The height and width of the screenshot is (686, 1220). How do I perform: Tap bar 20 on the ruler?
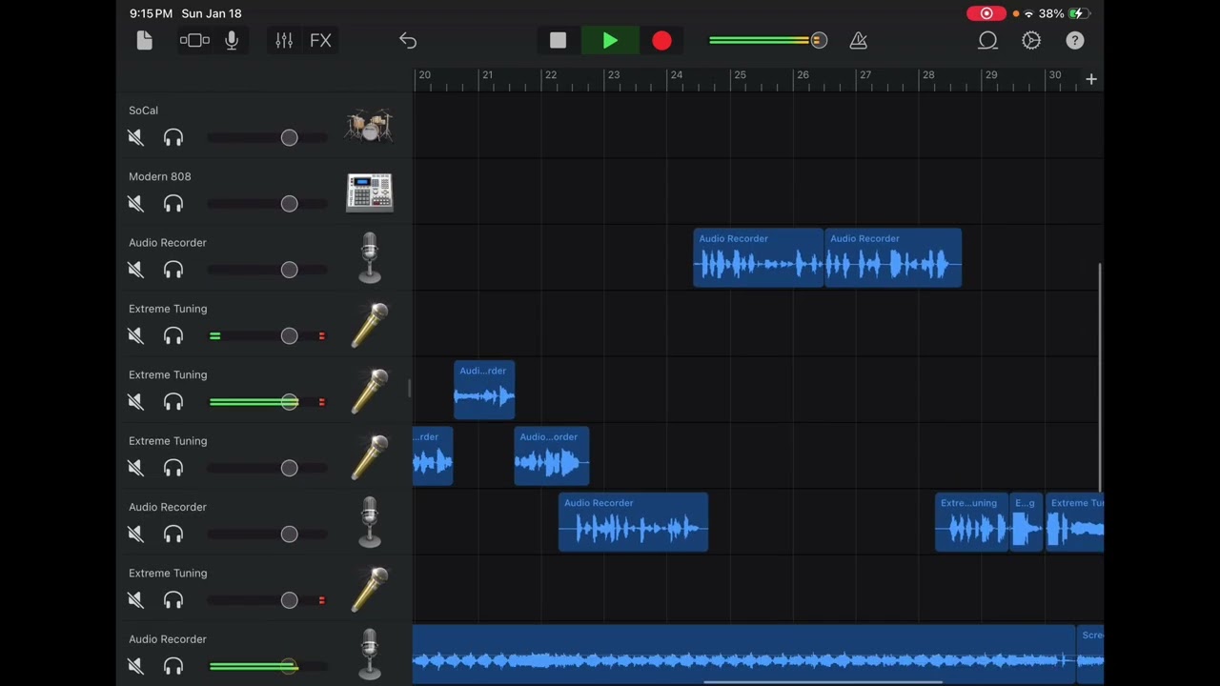[424, 75]
